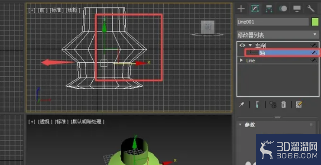
Task: Expand the Line entry triangle
Action: [241, 60]
